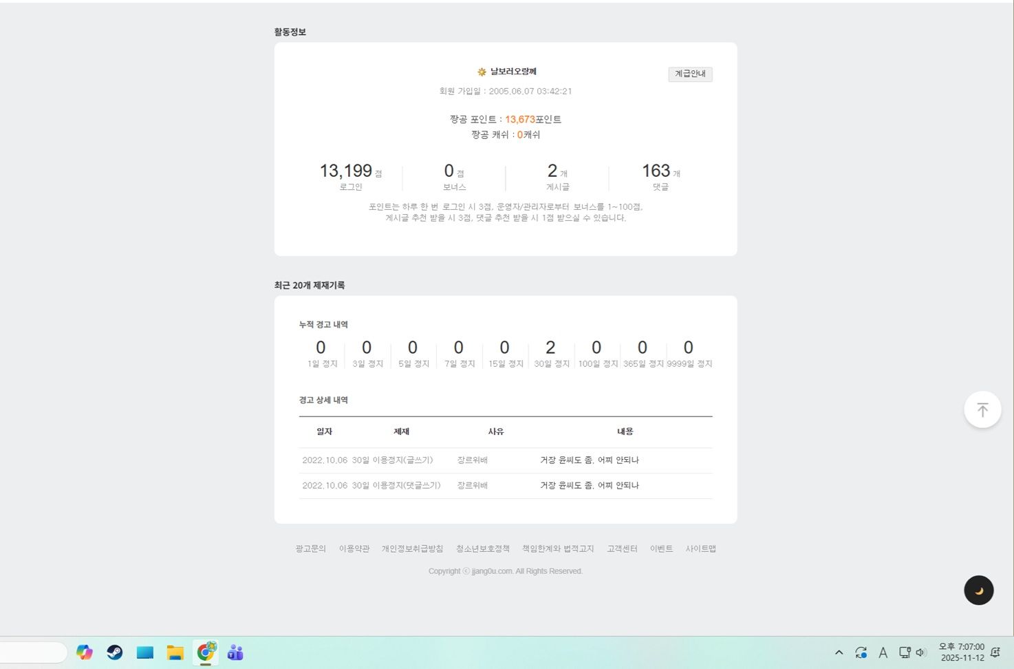
Task: Expand hidden system tray icons chevron
Action: (x=839, y=652)
